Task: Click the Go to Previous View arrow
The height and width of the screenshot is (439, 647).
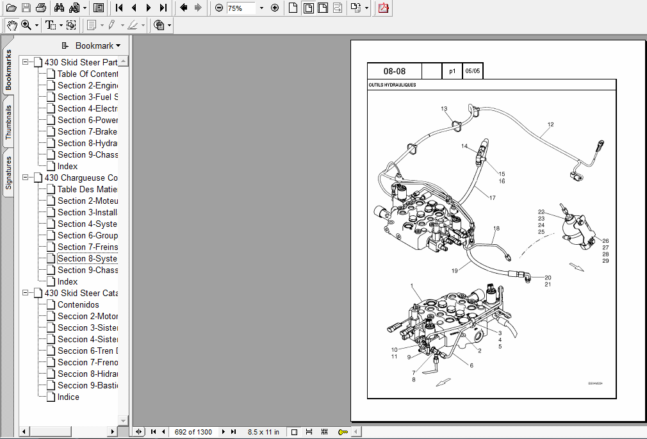Action: 184,8
